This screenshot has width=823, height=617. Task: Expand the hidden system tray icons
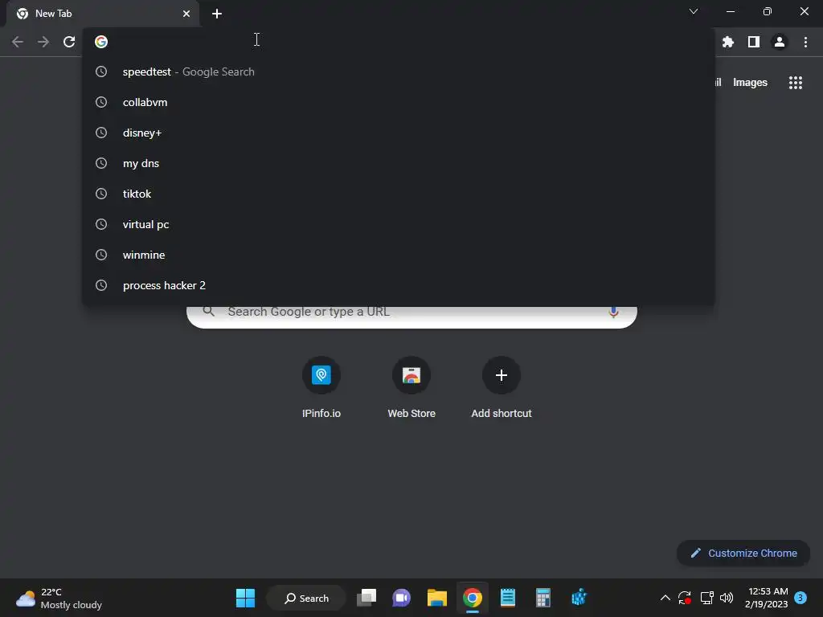point(665,598)
